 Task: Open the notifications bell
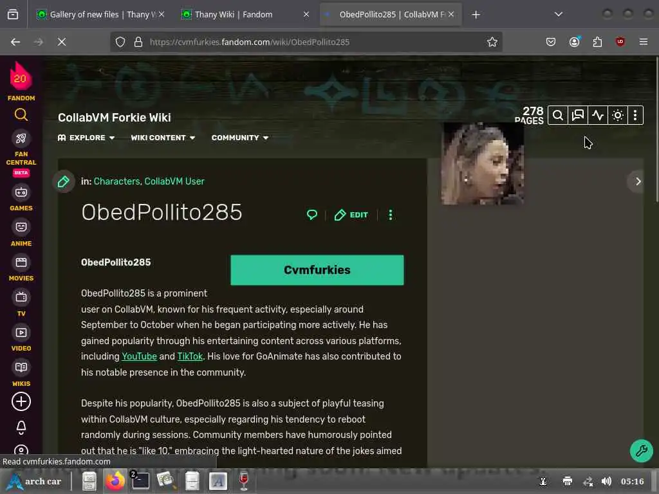(x=21, y=428)
